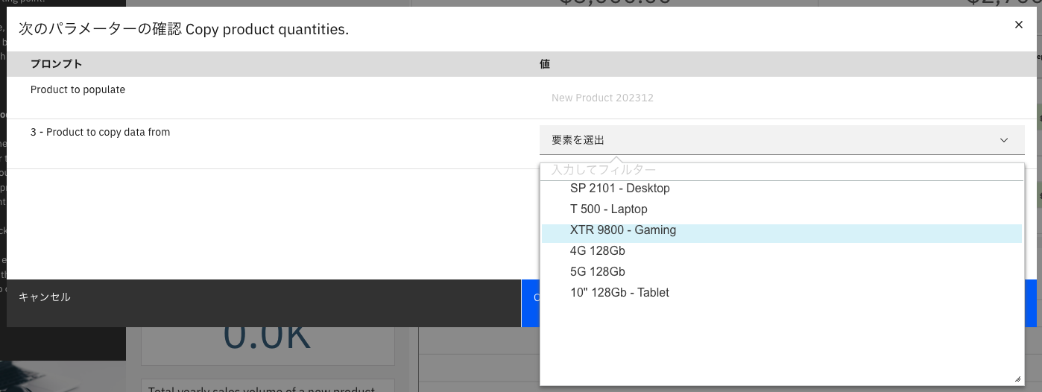Select SP 2101 - Desktop option
The width and height of the screenshot is (1042, 392).
pyautogui.click(x=782, y=189)
